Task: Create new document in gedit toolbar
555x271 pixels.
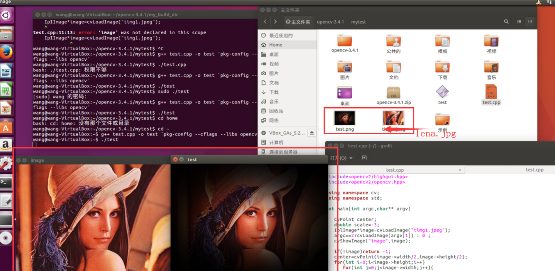Action: click(364, 158)
